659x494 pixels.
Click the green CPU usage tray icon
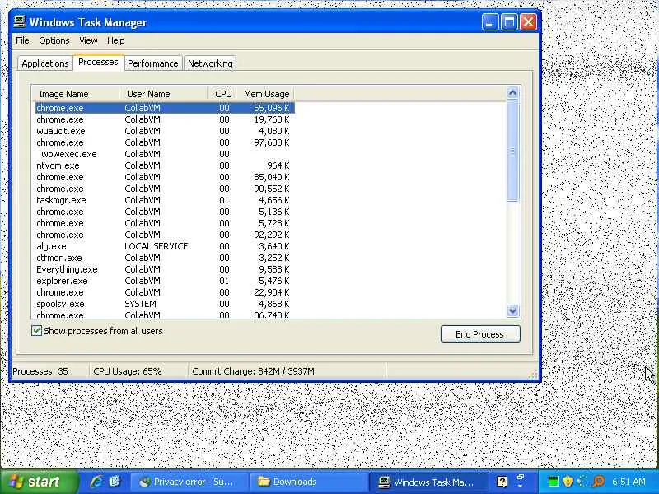coord(554,482)
